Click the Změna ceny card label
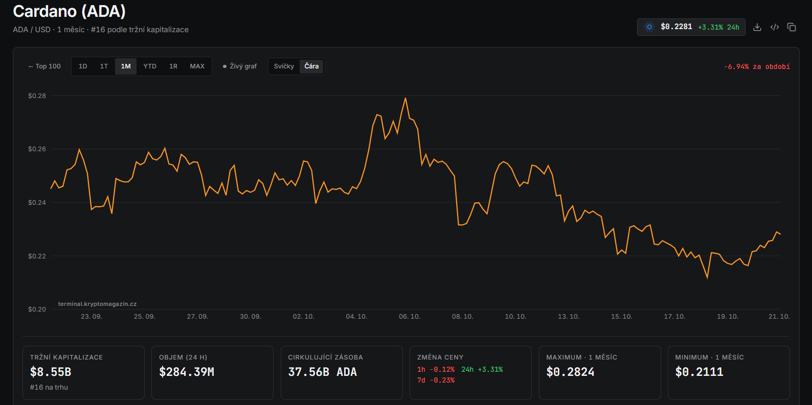Viewport: 812px width, 405px height. (x=440, y=358)
